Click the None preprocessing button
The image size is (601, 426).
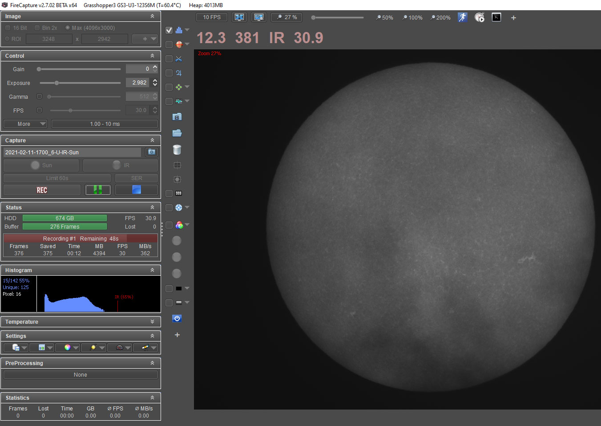click(81, 375)
